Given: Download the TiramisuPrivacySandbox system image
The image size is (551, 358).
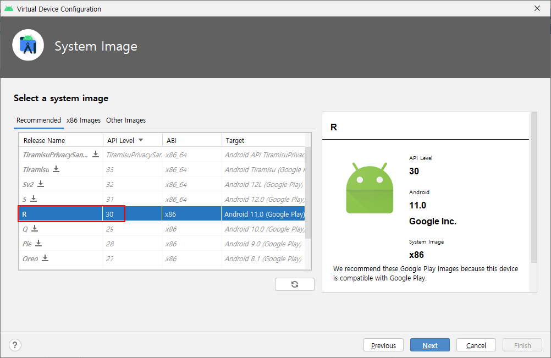Looking at the screenshot, I should click(96, 154).
